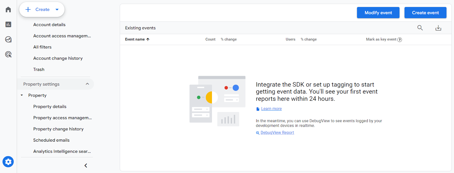
Task: Click the document icon beside Learn more
Action: [258, 109]
